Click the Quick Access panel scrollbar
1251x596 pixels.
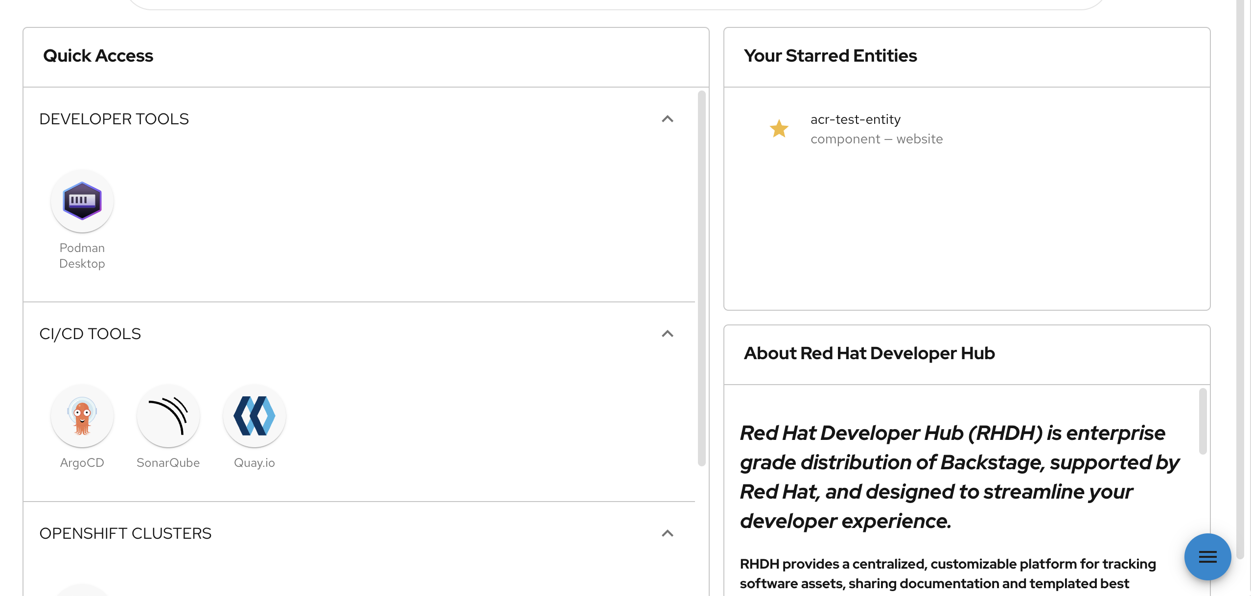click(702, 279)
